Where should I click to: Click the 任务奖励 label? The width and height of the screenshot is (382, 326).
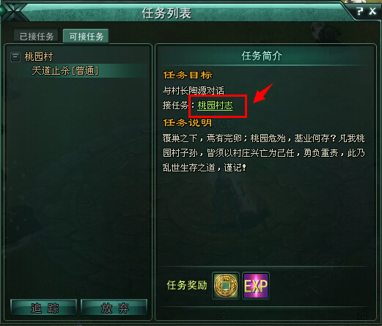pyautogui.click(x=187, y=285)
